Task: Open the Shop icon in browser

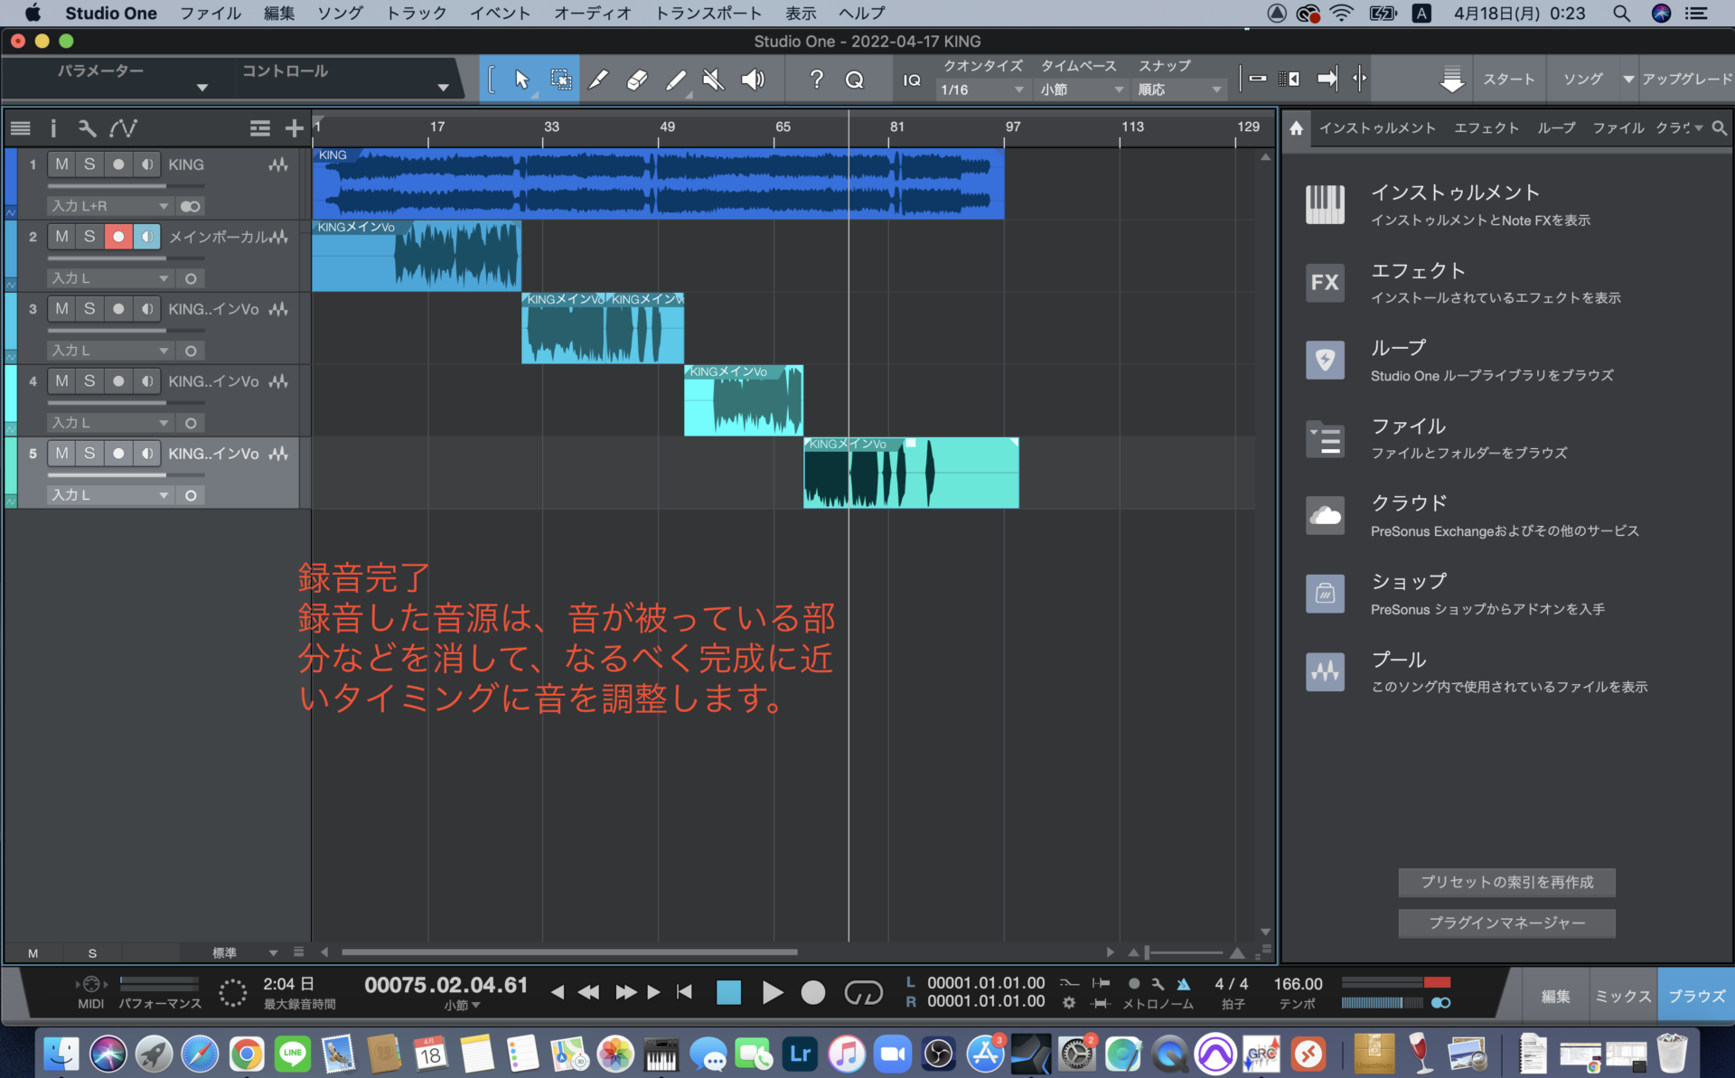Action: [x=1325, y=593]
